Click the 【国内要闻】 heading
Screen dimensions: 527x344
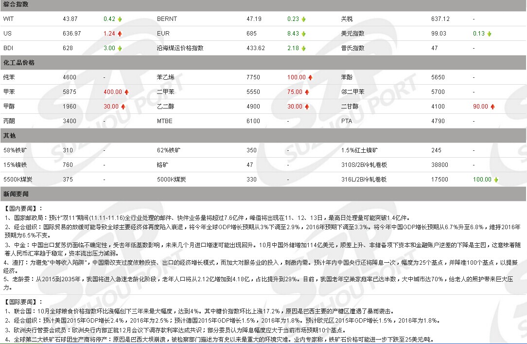[x=23, y=208]
